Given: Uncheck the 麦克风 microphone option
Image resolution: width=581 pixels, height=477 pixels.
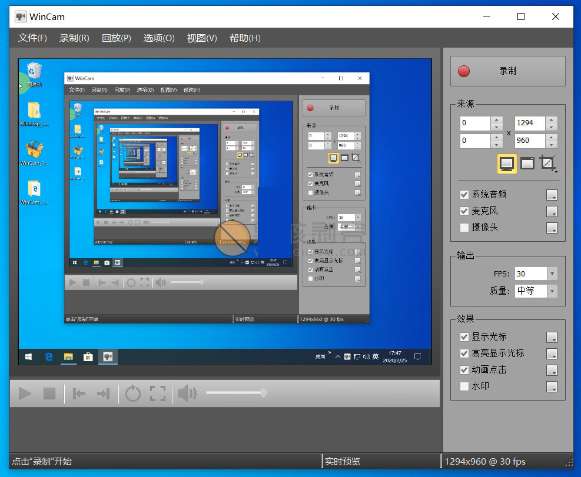Looking at the screenshot, I should (x=463, y=211).
